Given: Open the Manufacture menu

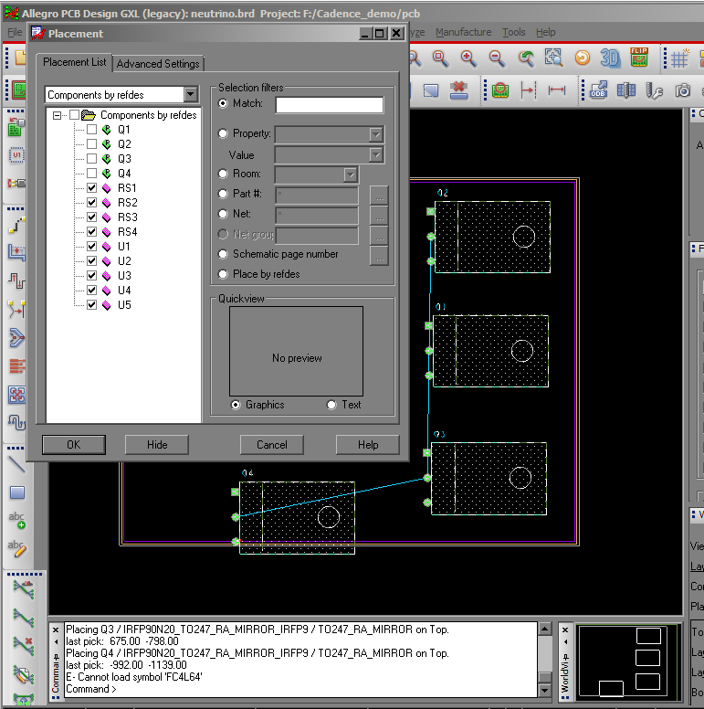Looking at the screenshot, I should coord(463,32).
